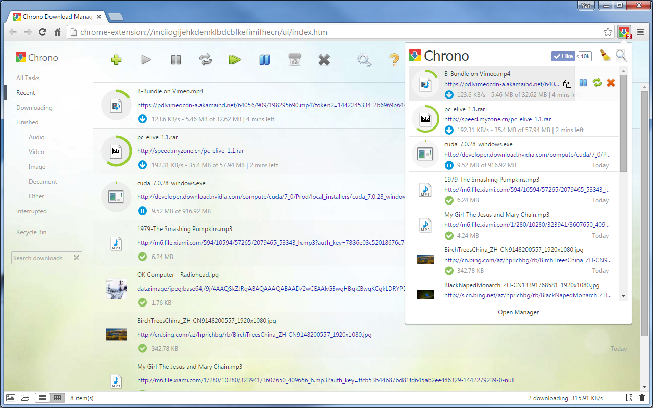The height and width of the screenshot is (408, 653).
Task: Copy the B-Bundle download URL in the popup
Action: [567, 84]
